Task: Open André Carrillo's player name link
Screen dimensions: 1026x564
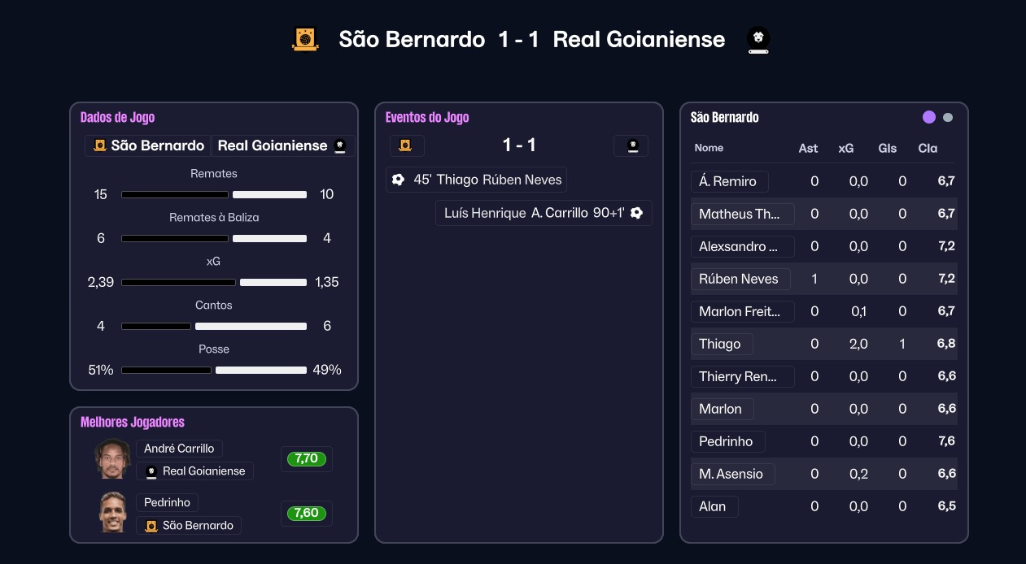Action: (x=179, y=449)
